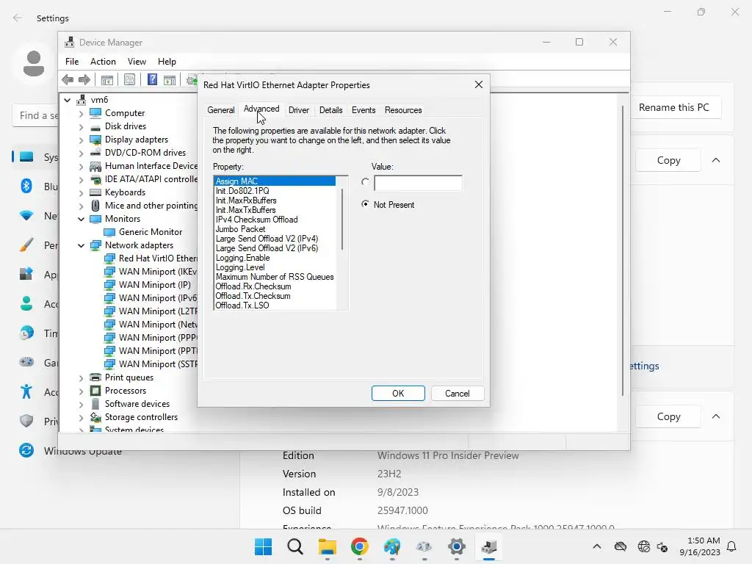Collapse the Network adapters tree node
Screen dimensions: 752x564
coord(81,245)
